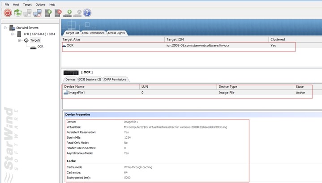The height and width of the screenshot is (183, 322).
Task: Select OCR alias in target list
Action: pyautogui.click(x=70, y=45)
